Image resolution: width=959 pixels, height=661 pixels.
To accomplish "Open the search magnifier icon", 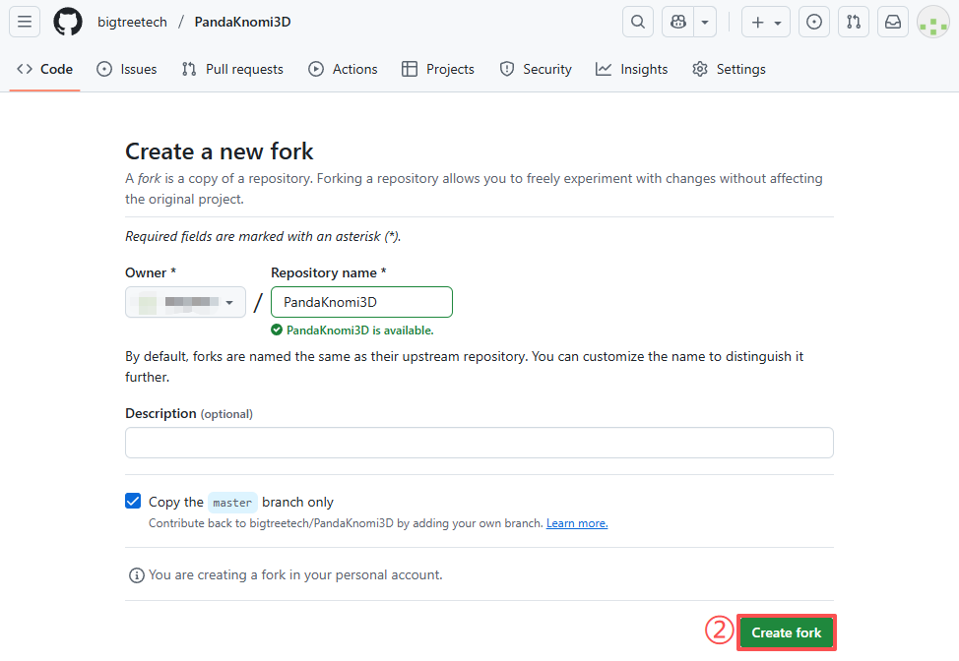I will (x=638, y=22).
